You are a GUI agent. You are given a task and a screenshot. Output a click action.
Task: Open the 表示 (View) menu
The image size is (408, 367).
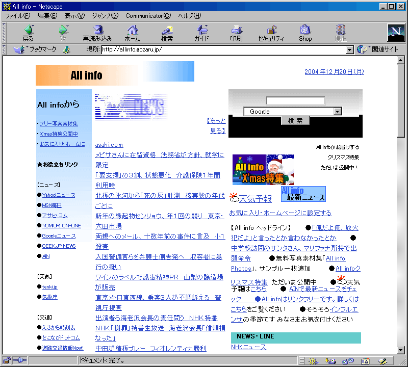tap(74, 16)
